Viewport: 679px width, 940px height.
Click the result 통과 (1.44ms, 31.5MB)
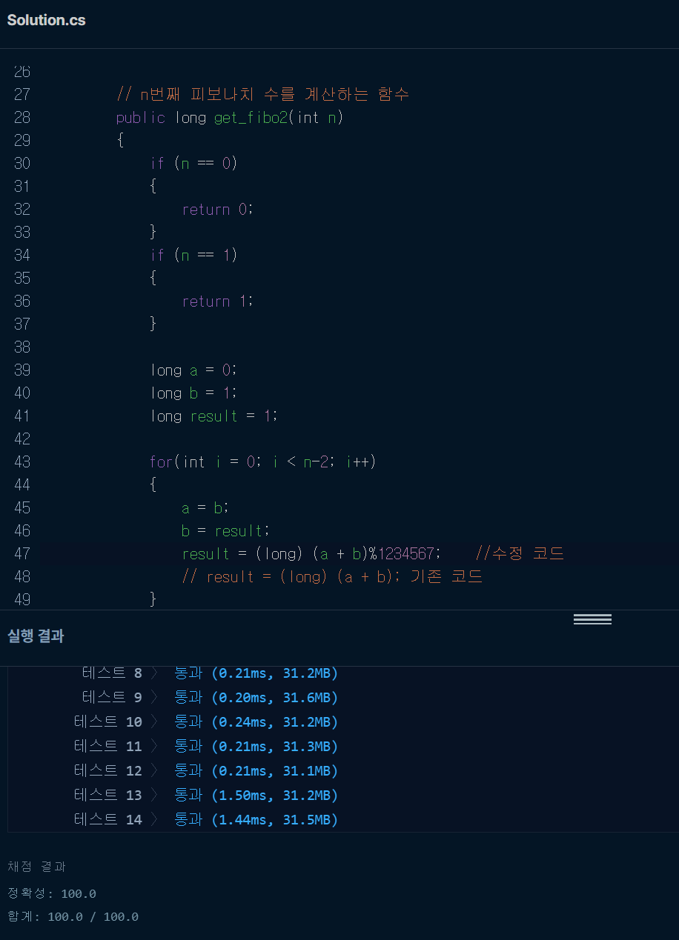(256, 820)
